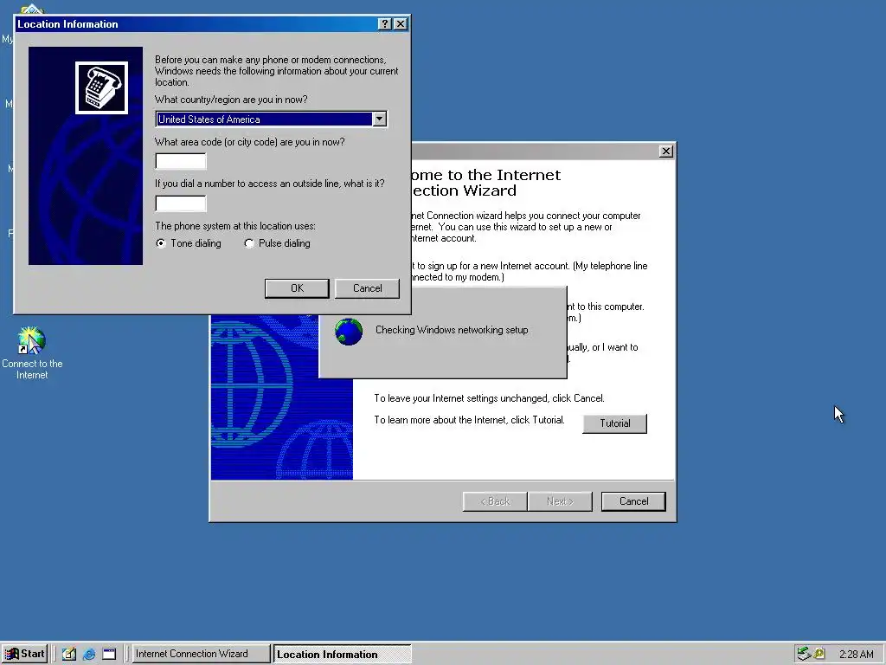
Task: Open the country/region dropdown arrow
Action: [x=379, y=119]
